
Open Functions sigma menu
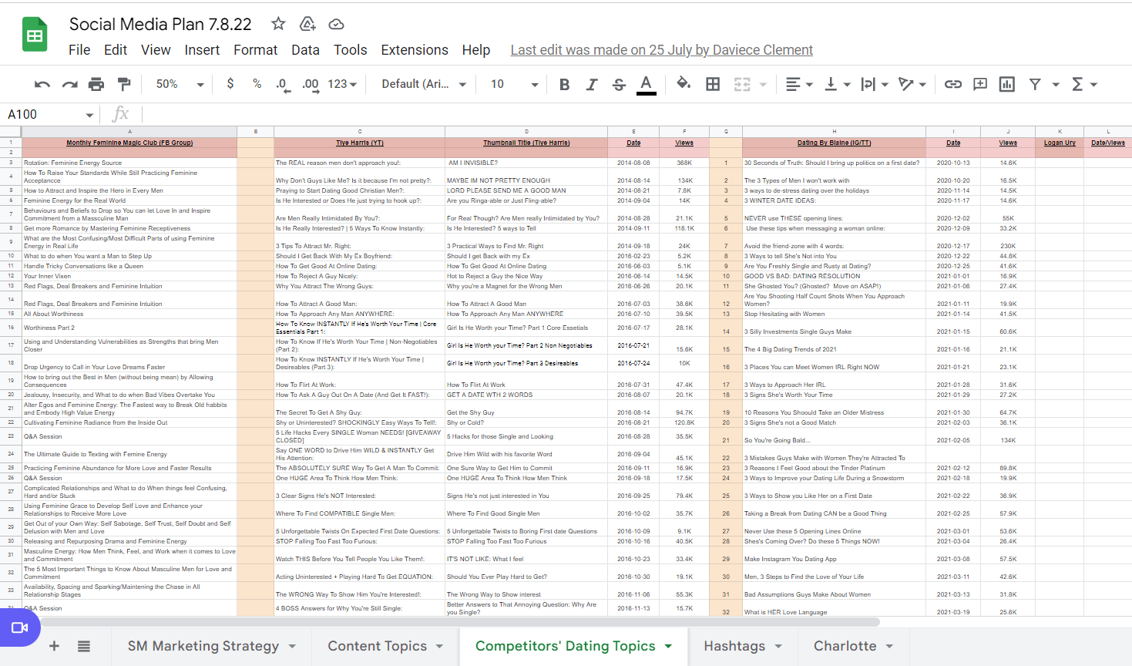1083,84
